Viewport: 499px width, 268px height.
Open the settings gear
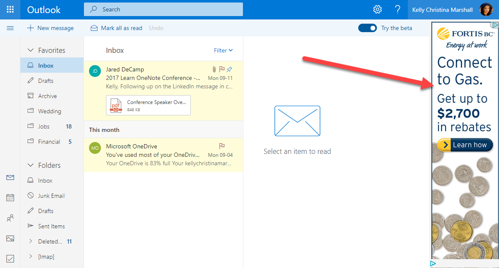pyautogui.click(x=377, y=10)
